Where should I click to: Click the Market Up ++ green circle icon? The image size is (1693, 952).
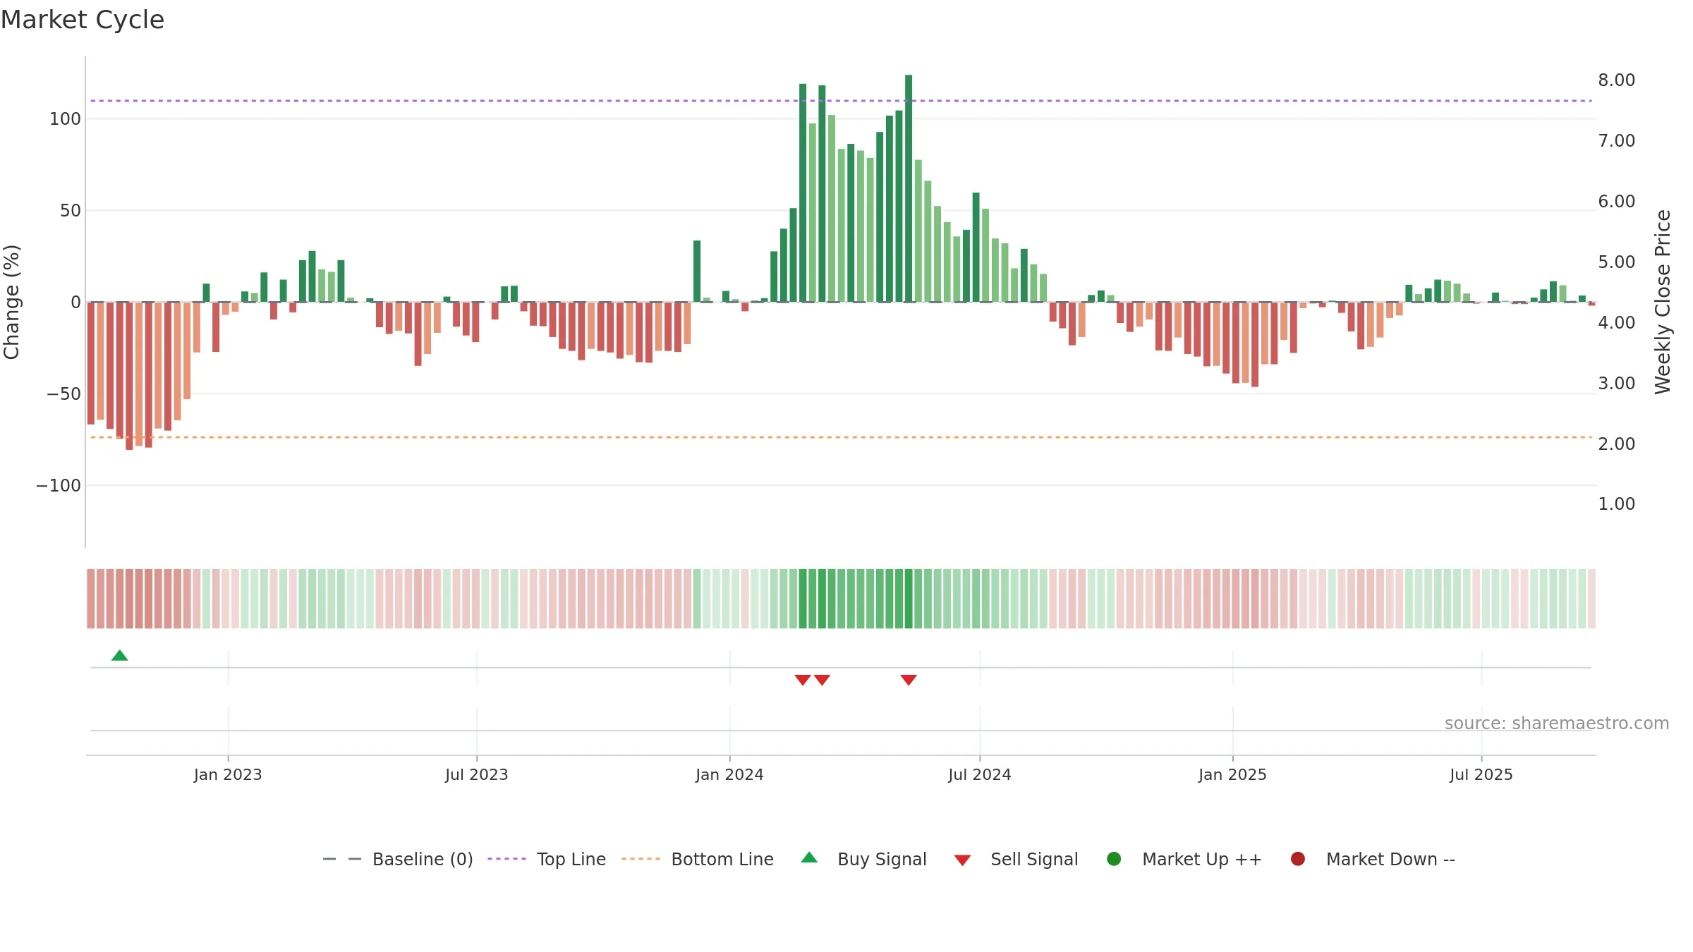coord(1115,859)
